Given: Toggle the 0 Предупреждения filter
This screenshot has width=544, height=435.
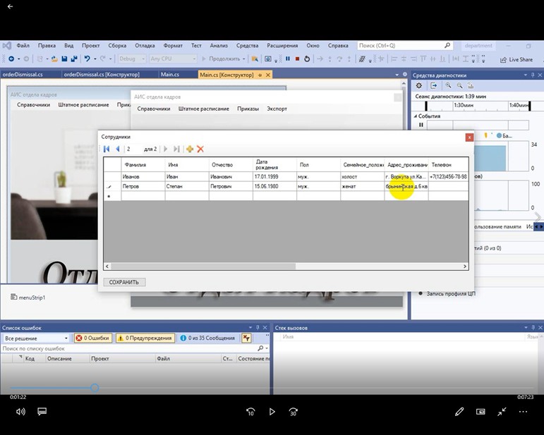Looking at the screenshot, I should (x=145, y=338).
